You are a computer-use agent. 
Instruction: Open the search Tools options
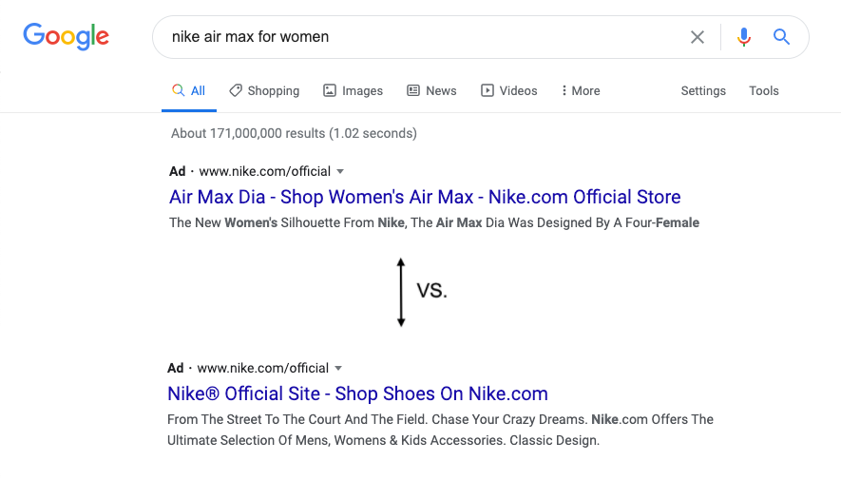tap(764, 91)
